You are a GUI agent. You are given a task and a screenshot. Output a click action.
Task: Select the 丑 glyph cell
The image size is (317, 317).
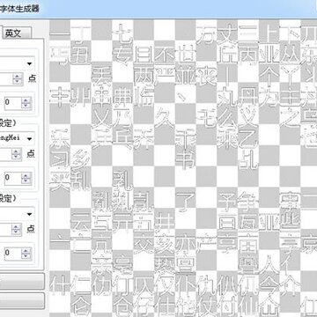tap(81, 55)
